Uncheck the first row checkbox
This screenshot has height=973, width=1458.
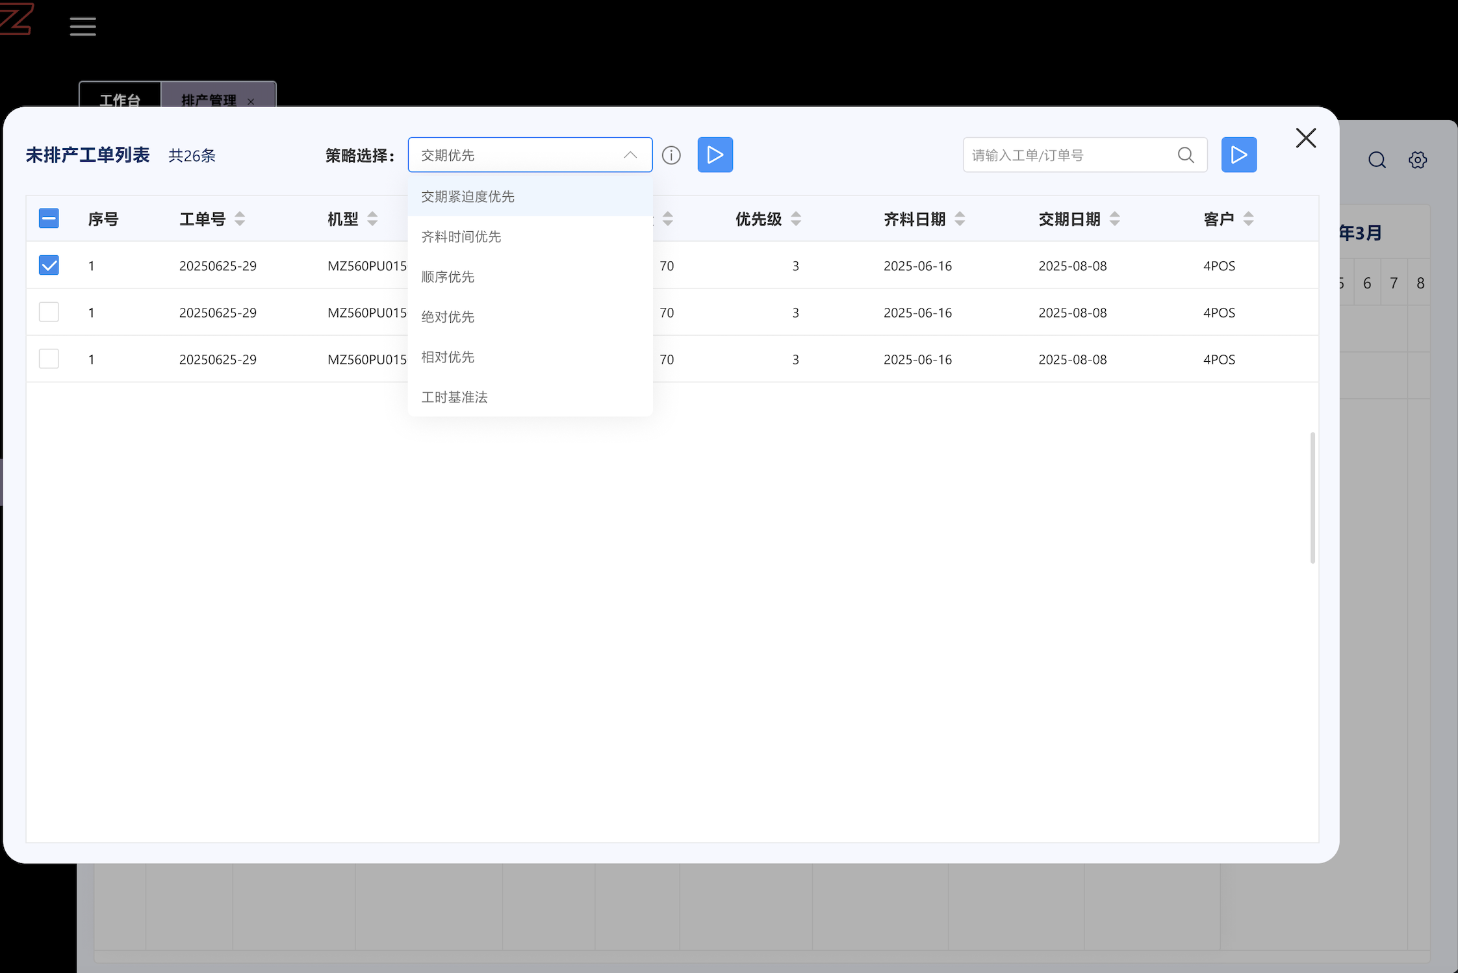coord(49,265)
